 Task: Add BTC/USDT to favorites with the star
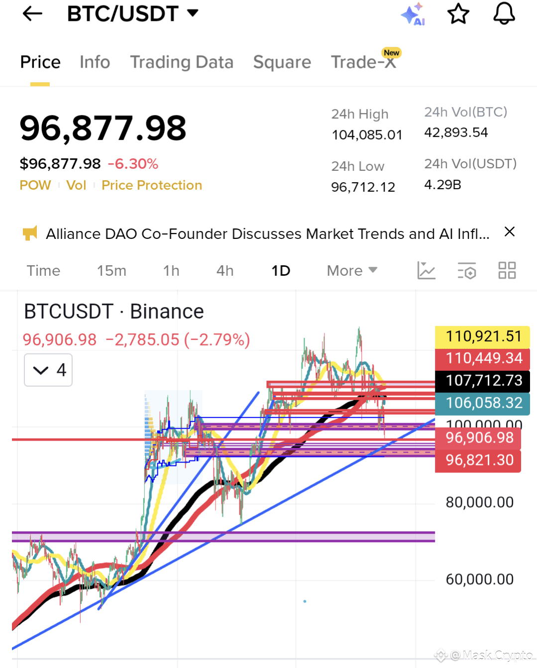[x=458, y=14]
